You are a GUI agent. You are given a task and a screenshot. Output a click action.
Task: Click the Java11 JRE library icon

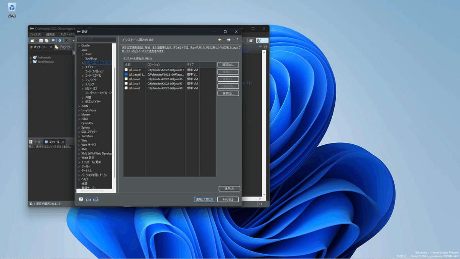131,70
